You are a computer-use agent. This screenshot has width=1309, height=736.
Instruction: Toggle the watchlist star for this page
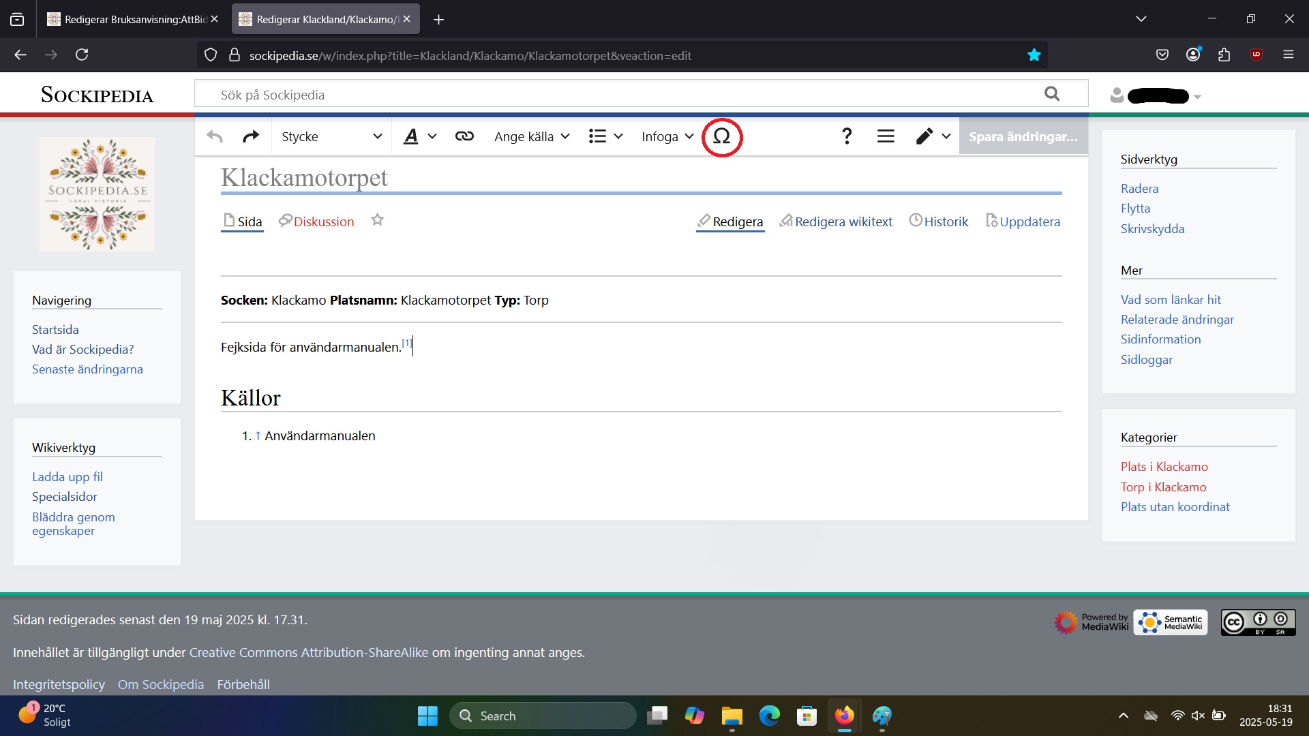(377, 220)
